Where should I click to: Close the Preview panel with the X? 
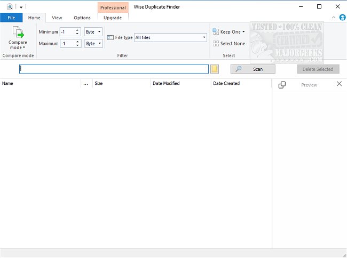tap(339, 84)
